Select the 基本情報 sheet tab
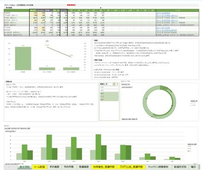Viewport: 203px width, 170px height. point(24,167)
